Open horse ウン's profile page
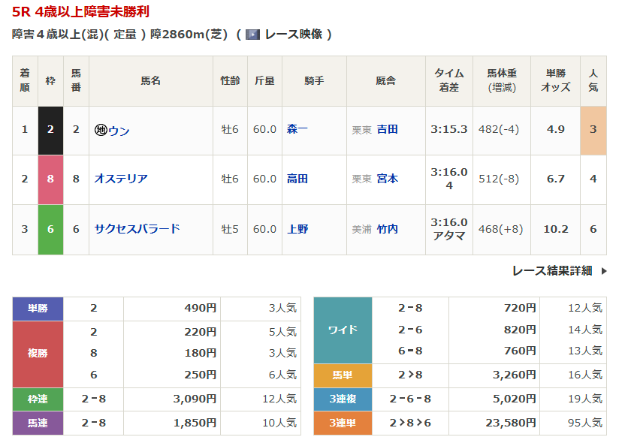622x443 pixels. (x=119, y=131)
